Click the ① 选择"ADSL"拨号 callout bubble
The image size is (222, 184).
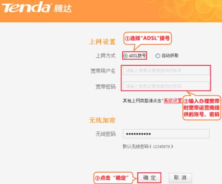(x=148, y=38)
